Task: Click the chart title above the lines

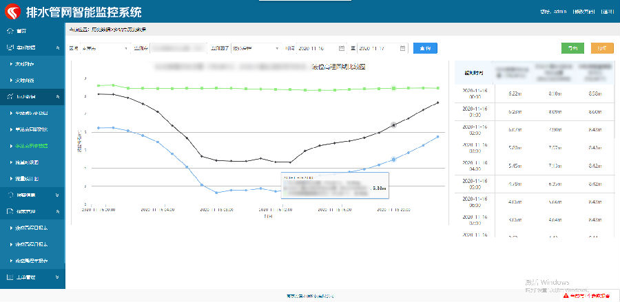Action: [260, 67]
